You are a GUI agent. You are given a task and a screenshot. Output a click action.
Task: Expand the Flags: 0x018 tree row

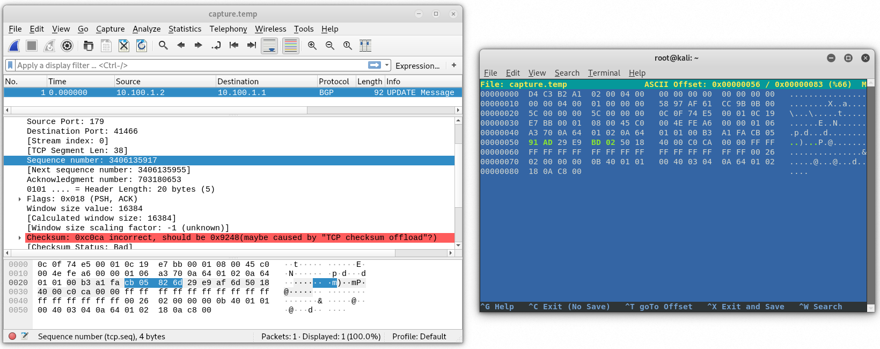coord(20,199)
